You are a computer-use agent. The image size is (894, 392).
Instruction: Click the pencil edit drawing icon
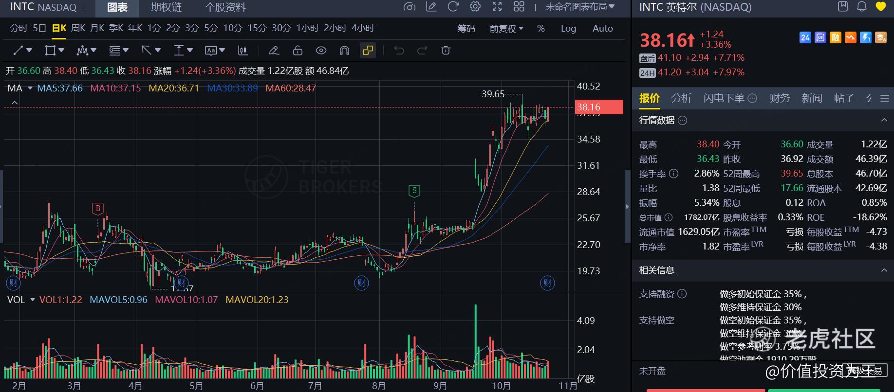click(274, 51)
